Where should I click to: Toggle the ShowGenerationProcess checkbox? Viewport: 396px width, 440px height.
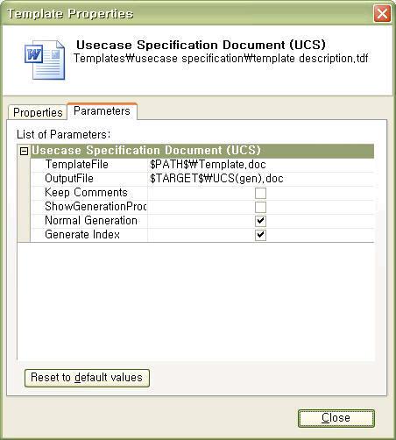click(x=260, y=207)
